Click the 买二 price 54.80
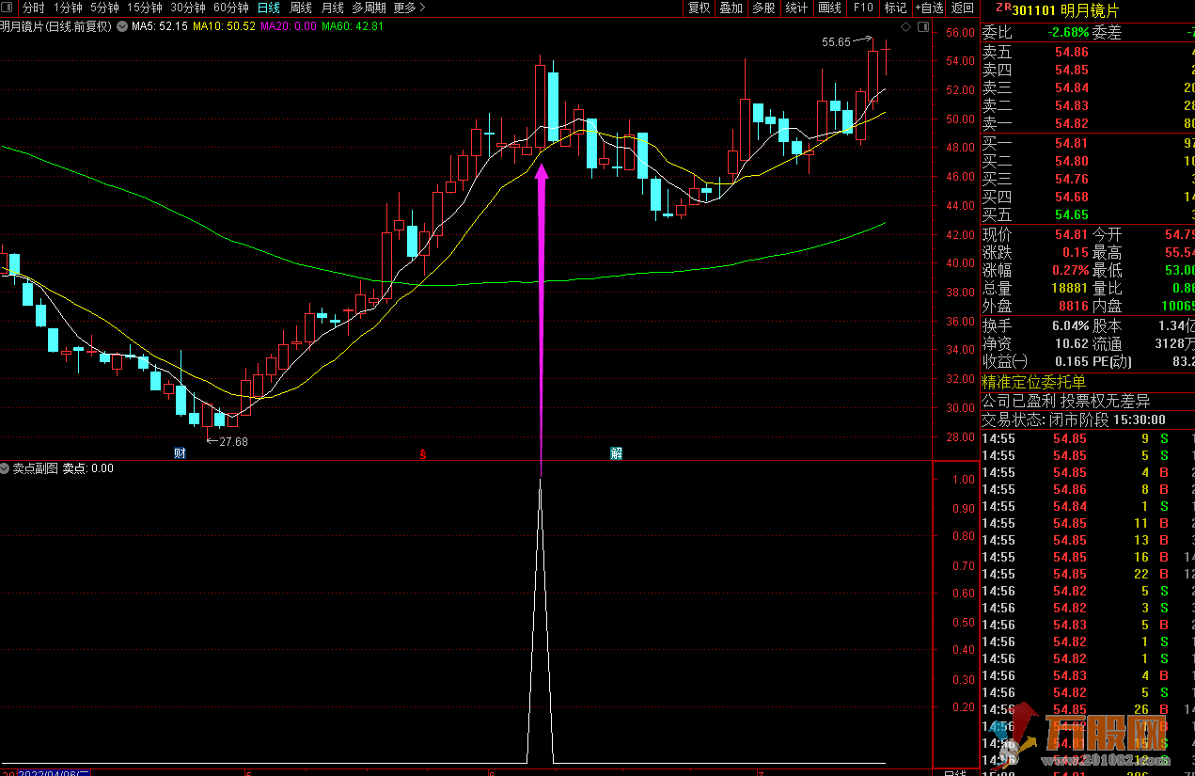 click(1071, 161)
